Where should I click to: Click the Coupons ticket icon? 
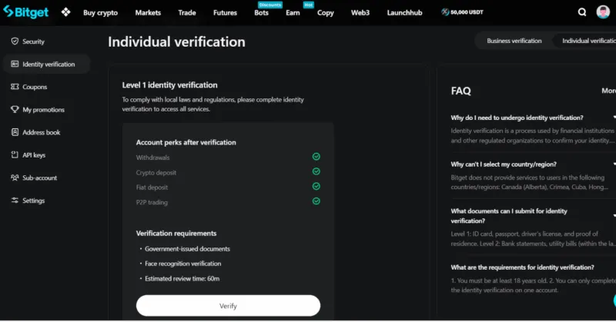[x=15, y=87]
